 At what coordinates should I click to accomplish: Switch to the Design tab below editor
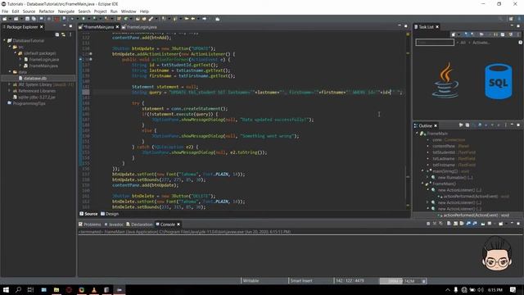click(x=110, y=214)
